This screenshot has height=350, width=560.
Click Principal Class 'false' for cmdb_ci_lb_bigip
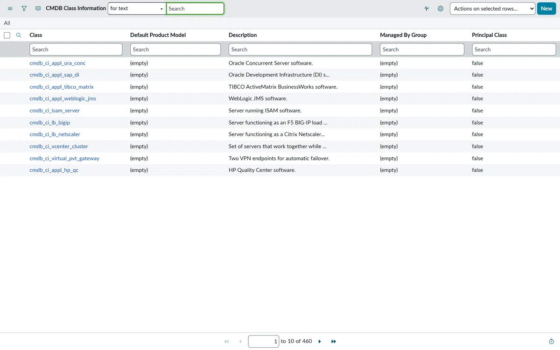point(477,123)
